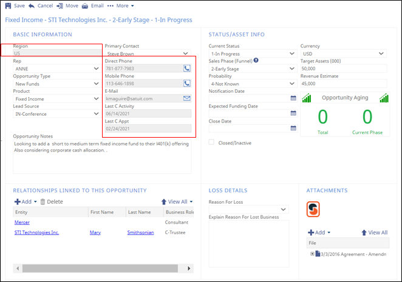Toggle the Closed/Inactive checkbox
This screenshot has width=402, height=282.
click(211, 142)
